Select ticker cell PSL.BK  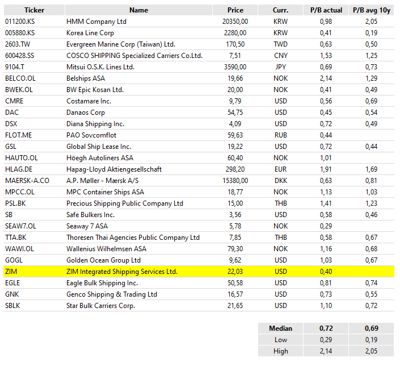click(34, 203)
